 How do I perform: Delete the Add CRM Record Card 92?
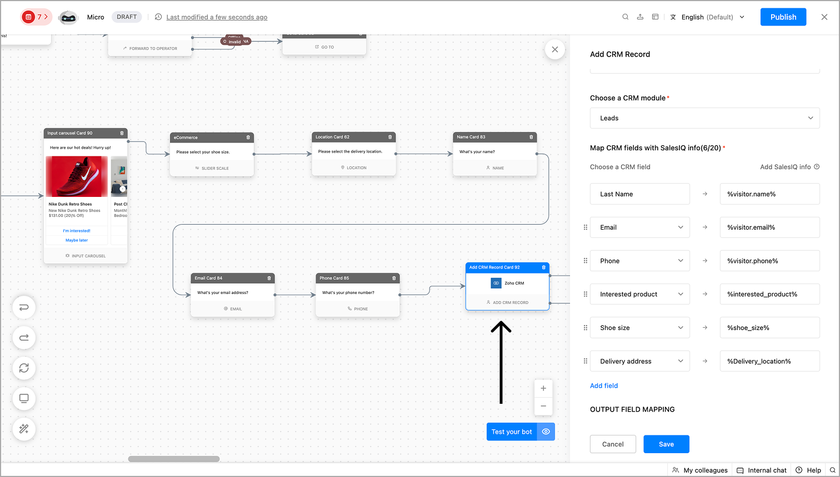(x=544, y=267)
